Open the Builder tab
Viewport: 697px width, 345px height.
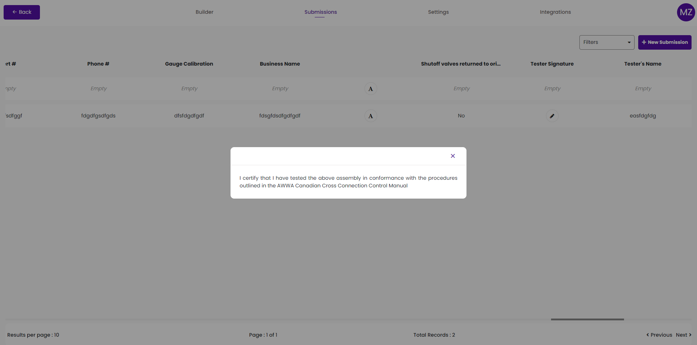(x=204, y=12)
